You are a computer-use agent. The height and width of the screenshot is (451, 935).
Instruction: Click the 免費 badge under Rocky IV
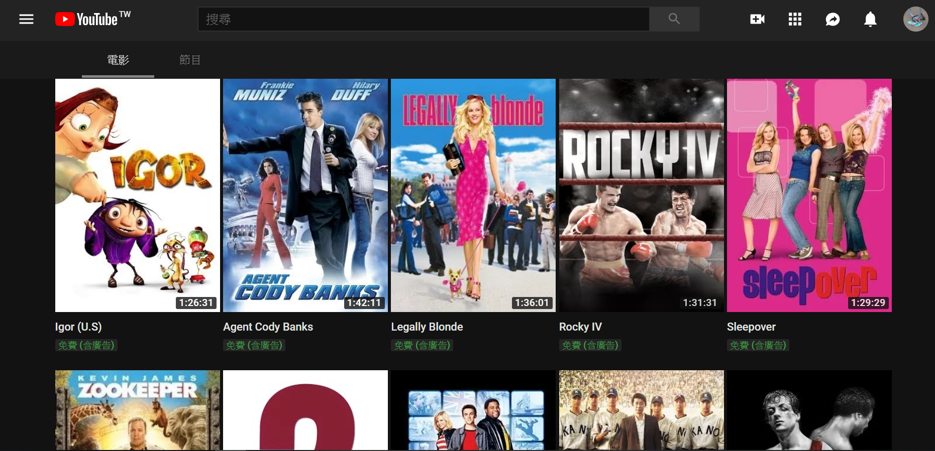click(590, 345)
